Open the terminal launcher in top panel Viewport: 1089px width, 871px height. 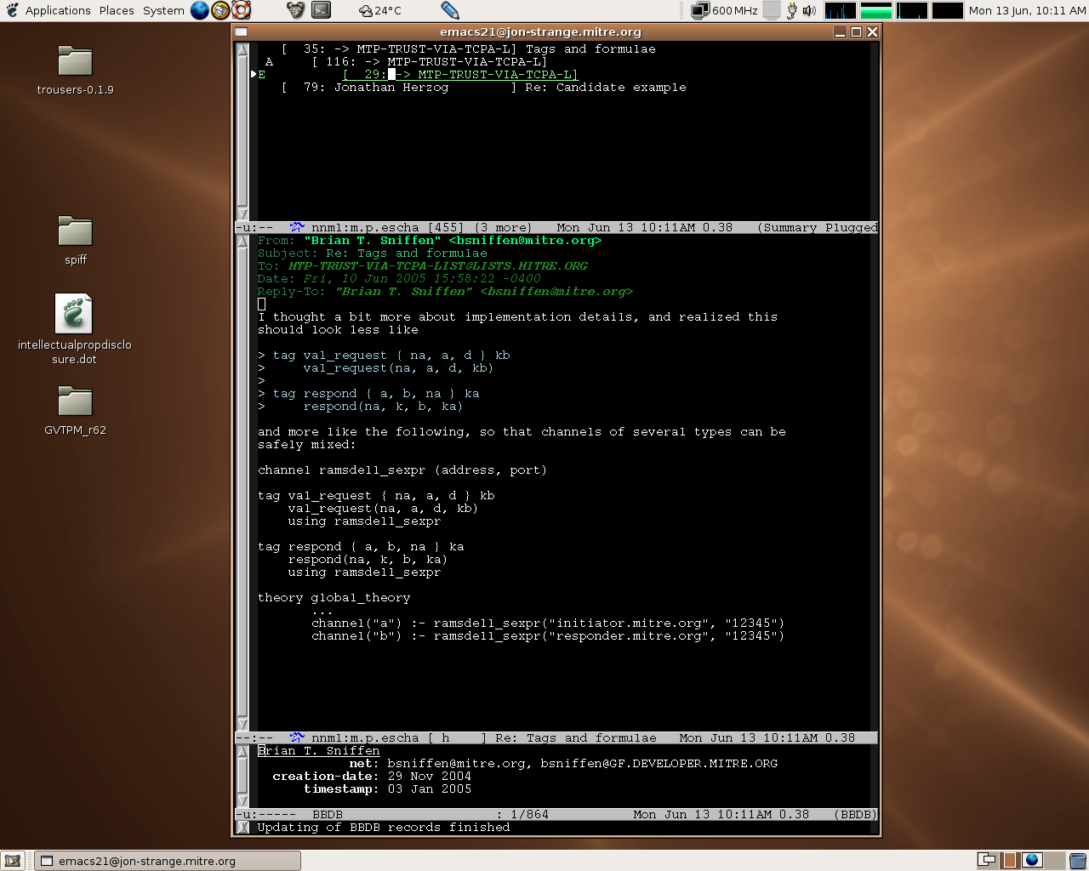pyautogui.click(x=321, y=10)
